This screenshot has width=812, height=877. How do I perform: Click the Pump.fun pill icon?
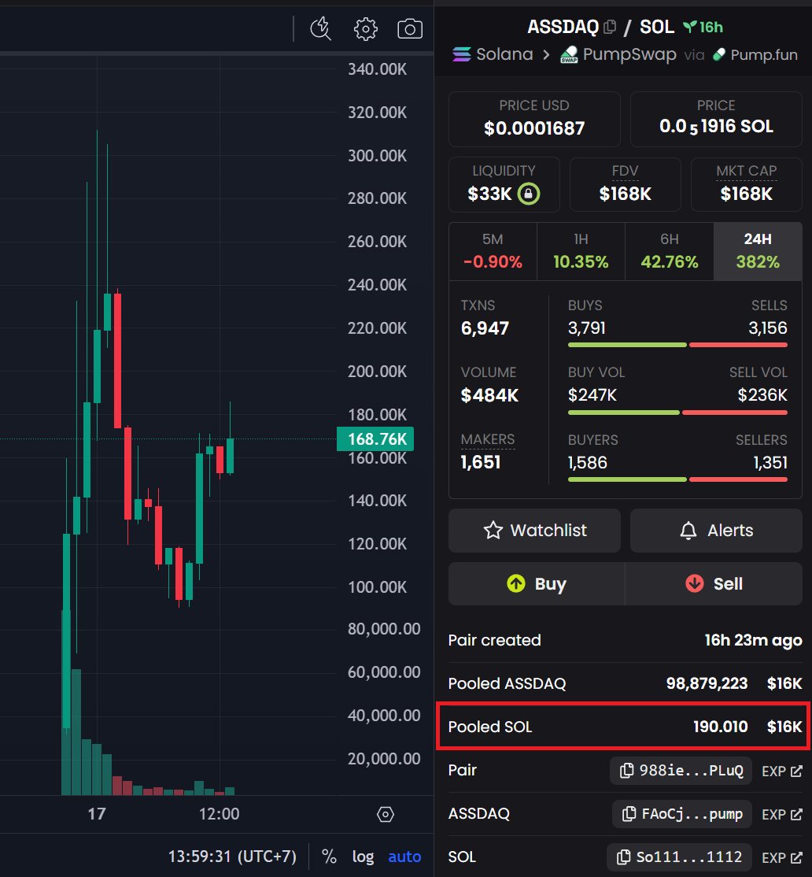click(x=719, y=54)
